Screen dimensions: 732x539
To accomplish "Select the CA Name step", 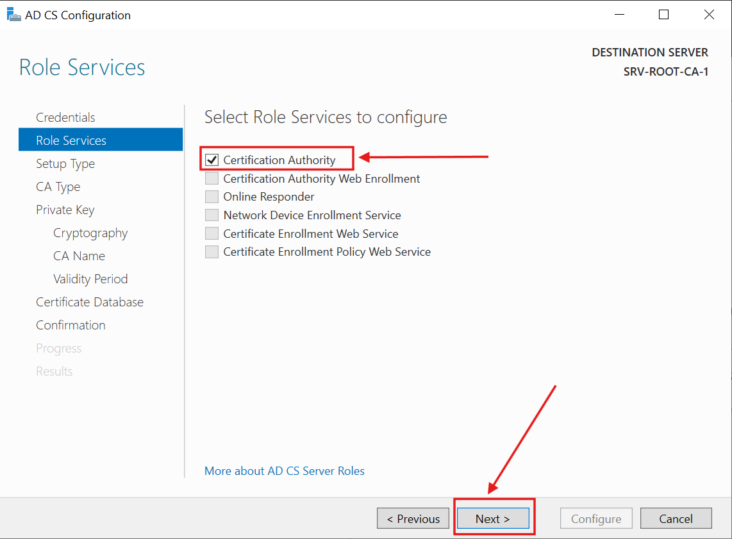I will click(79, 256).
